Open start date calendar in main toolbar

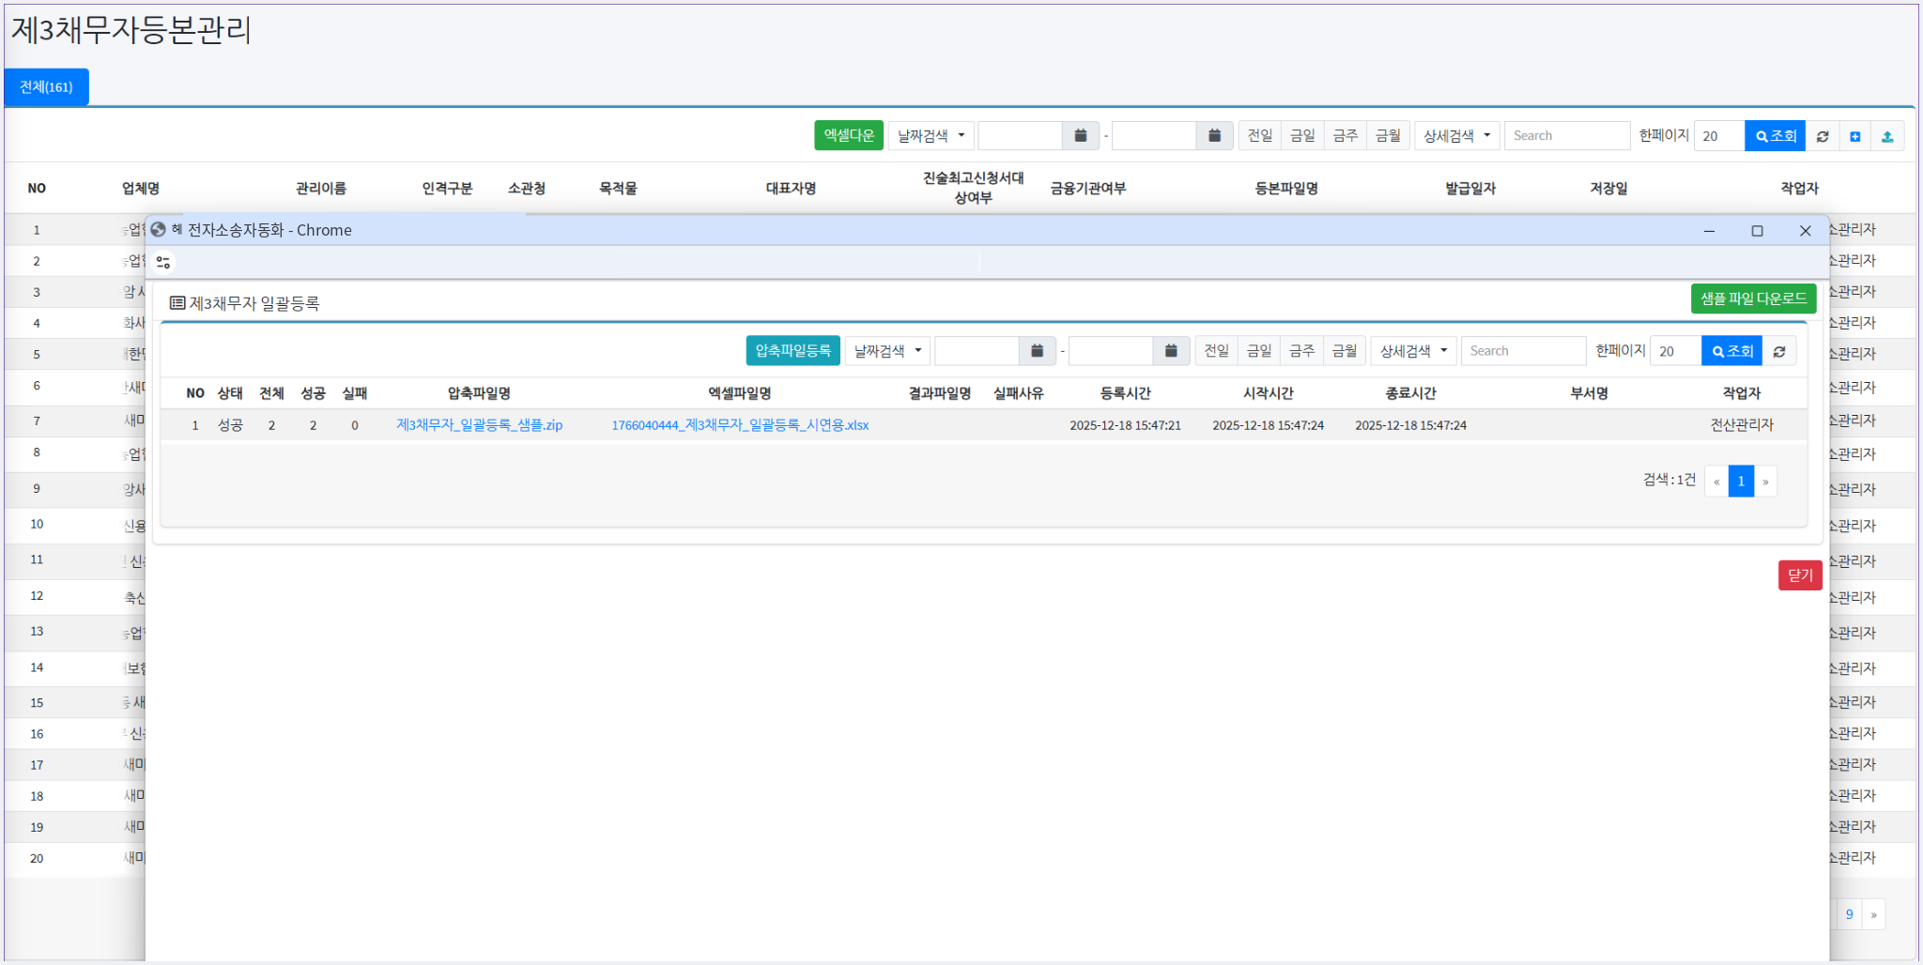(1081, 136)
